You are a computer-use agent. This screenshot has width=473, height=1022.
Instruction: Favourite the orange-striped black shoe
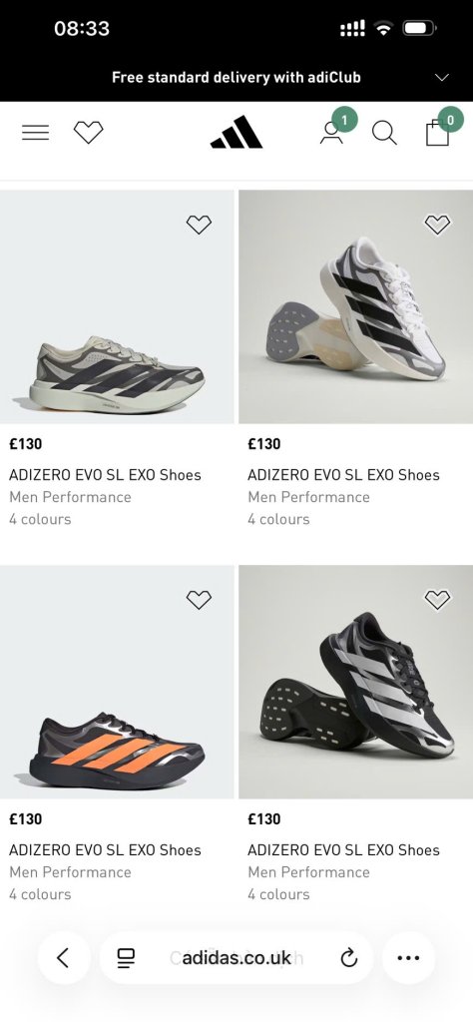click(x=199, y=600)
